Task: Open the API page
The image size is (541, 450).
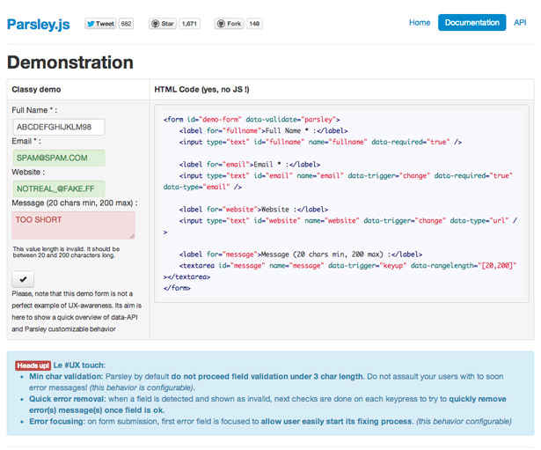Action: pyautogui.click(x=520, y=22)
